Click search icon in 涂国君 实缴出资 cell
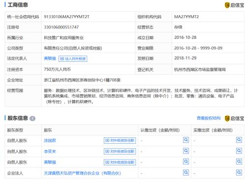246x182 pixels. point(239,140)
